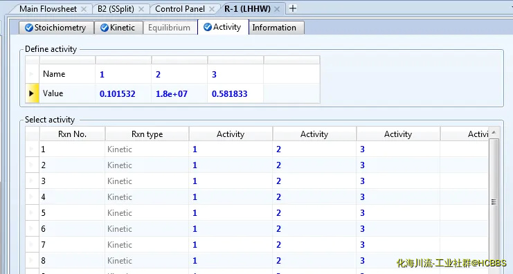The image size is (513, 274).
Task: Edit activity Name cell containing 3
Action: (x=235, y=74)
